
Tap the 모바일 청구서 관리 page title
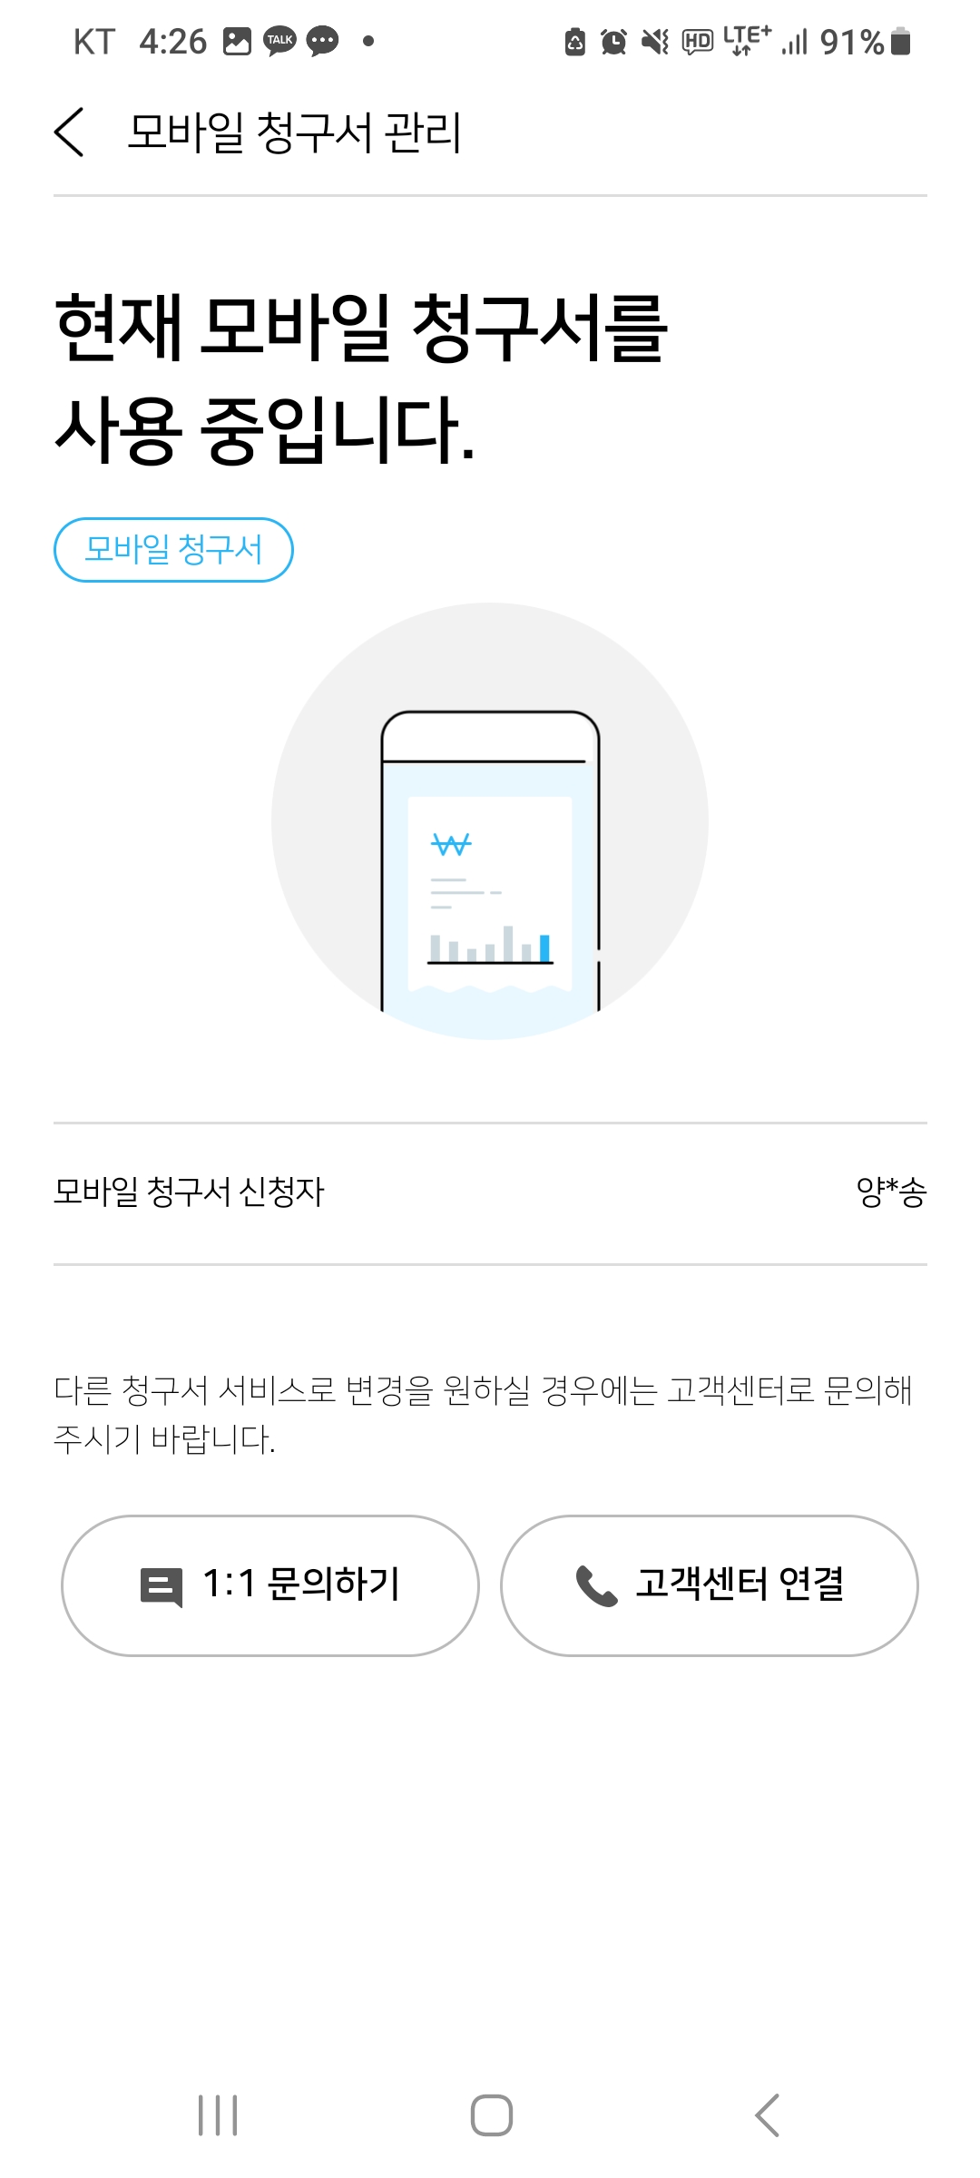[295, 132]
